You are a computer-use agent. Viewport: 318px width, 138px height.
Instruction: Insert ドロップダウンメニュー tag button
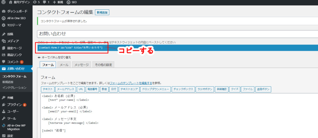(x=155, y=89)
